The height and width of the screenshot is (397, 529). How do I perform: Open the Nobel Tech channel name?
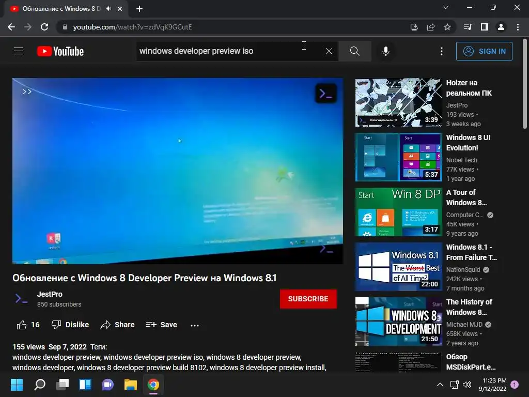(x=461, y=160)
